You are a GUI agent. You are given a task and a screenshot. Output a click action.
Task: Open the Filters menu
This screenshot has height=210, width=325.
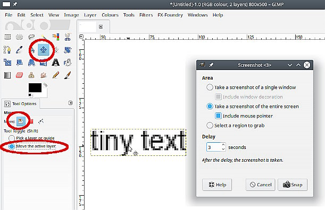[146, 15]
